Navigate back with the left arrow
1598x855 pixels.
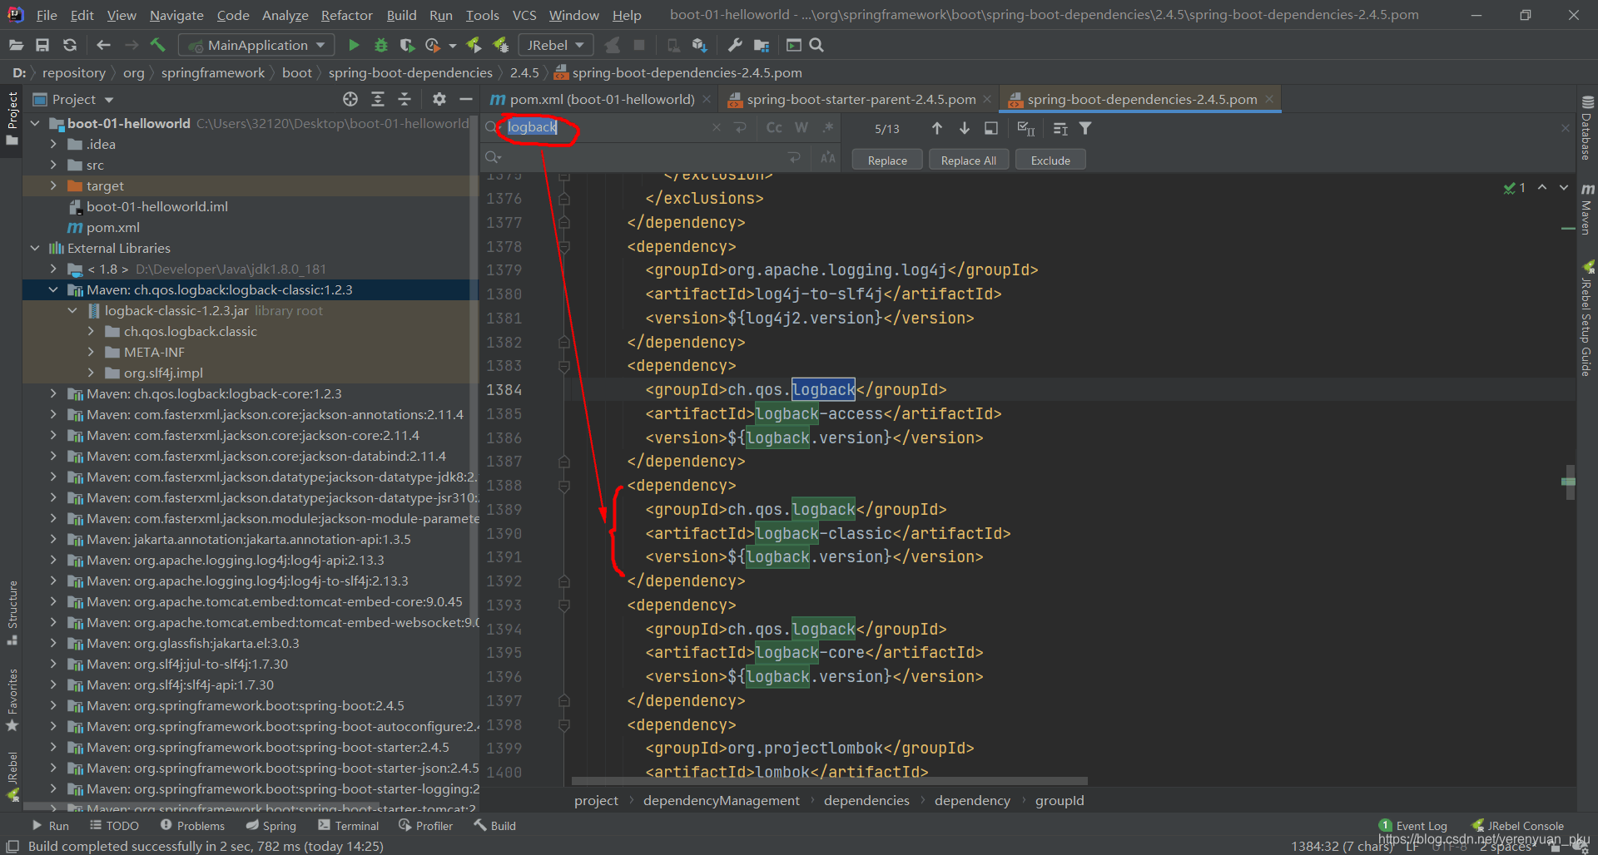coord(103,45)
